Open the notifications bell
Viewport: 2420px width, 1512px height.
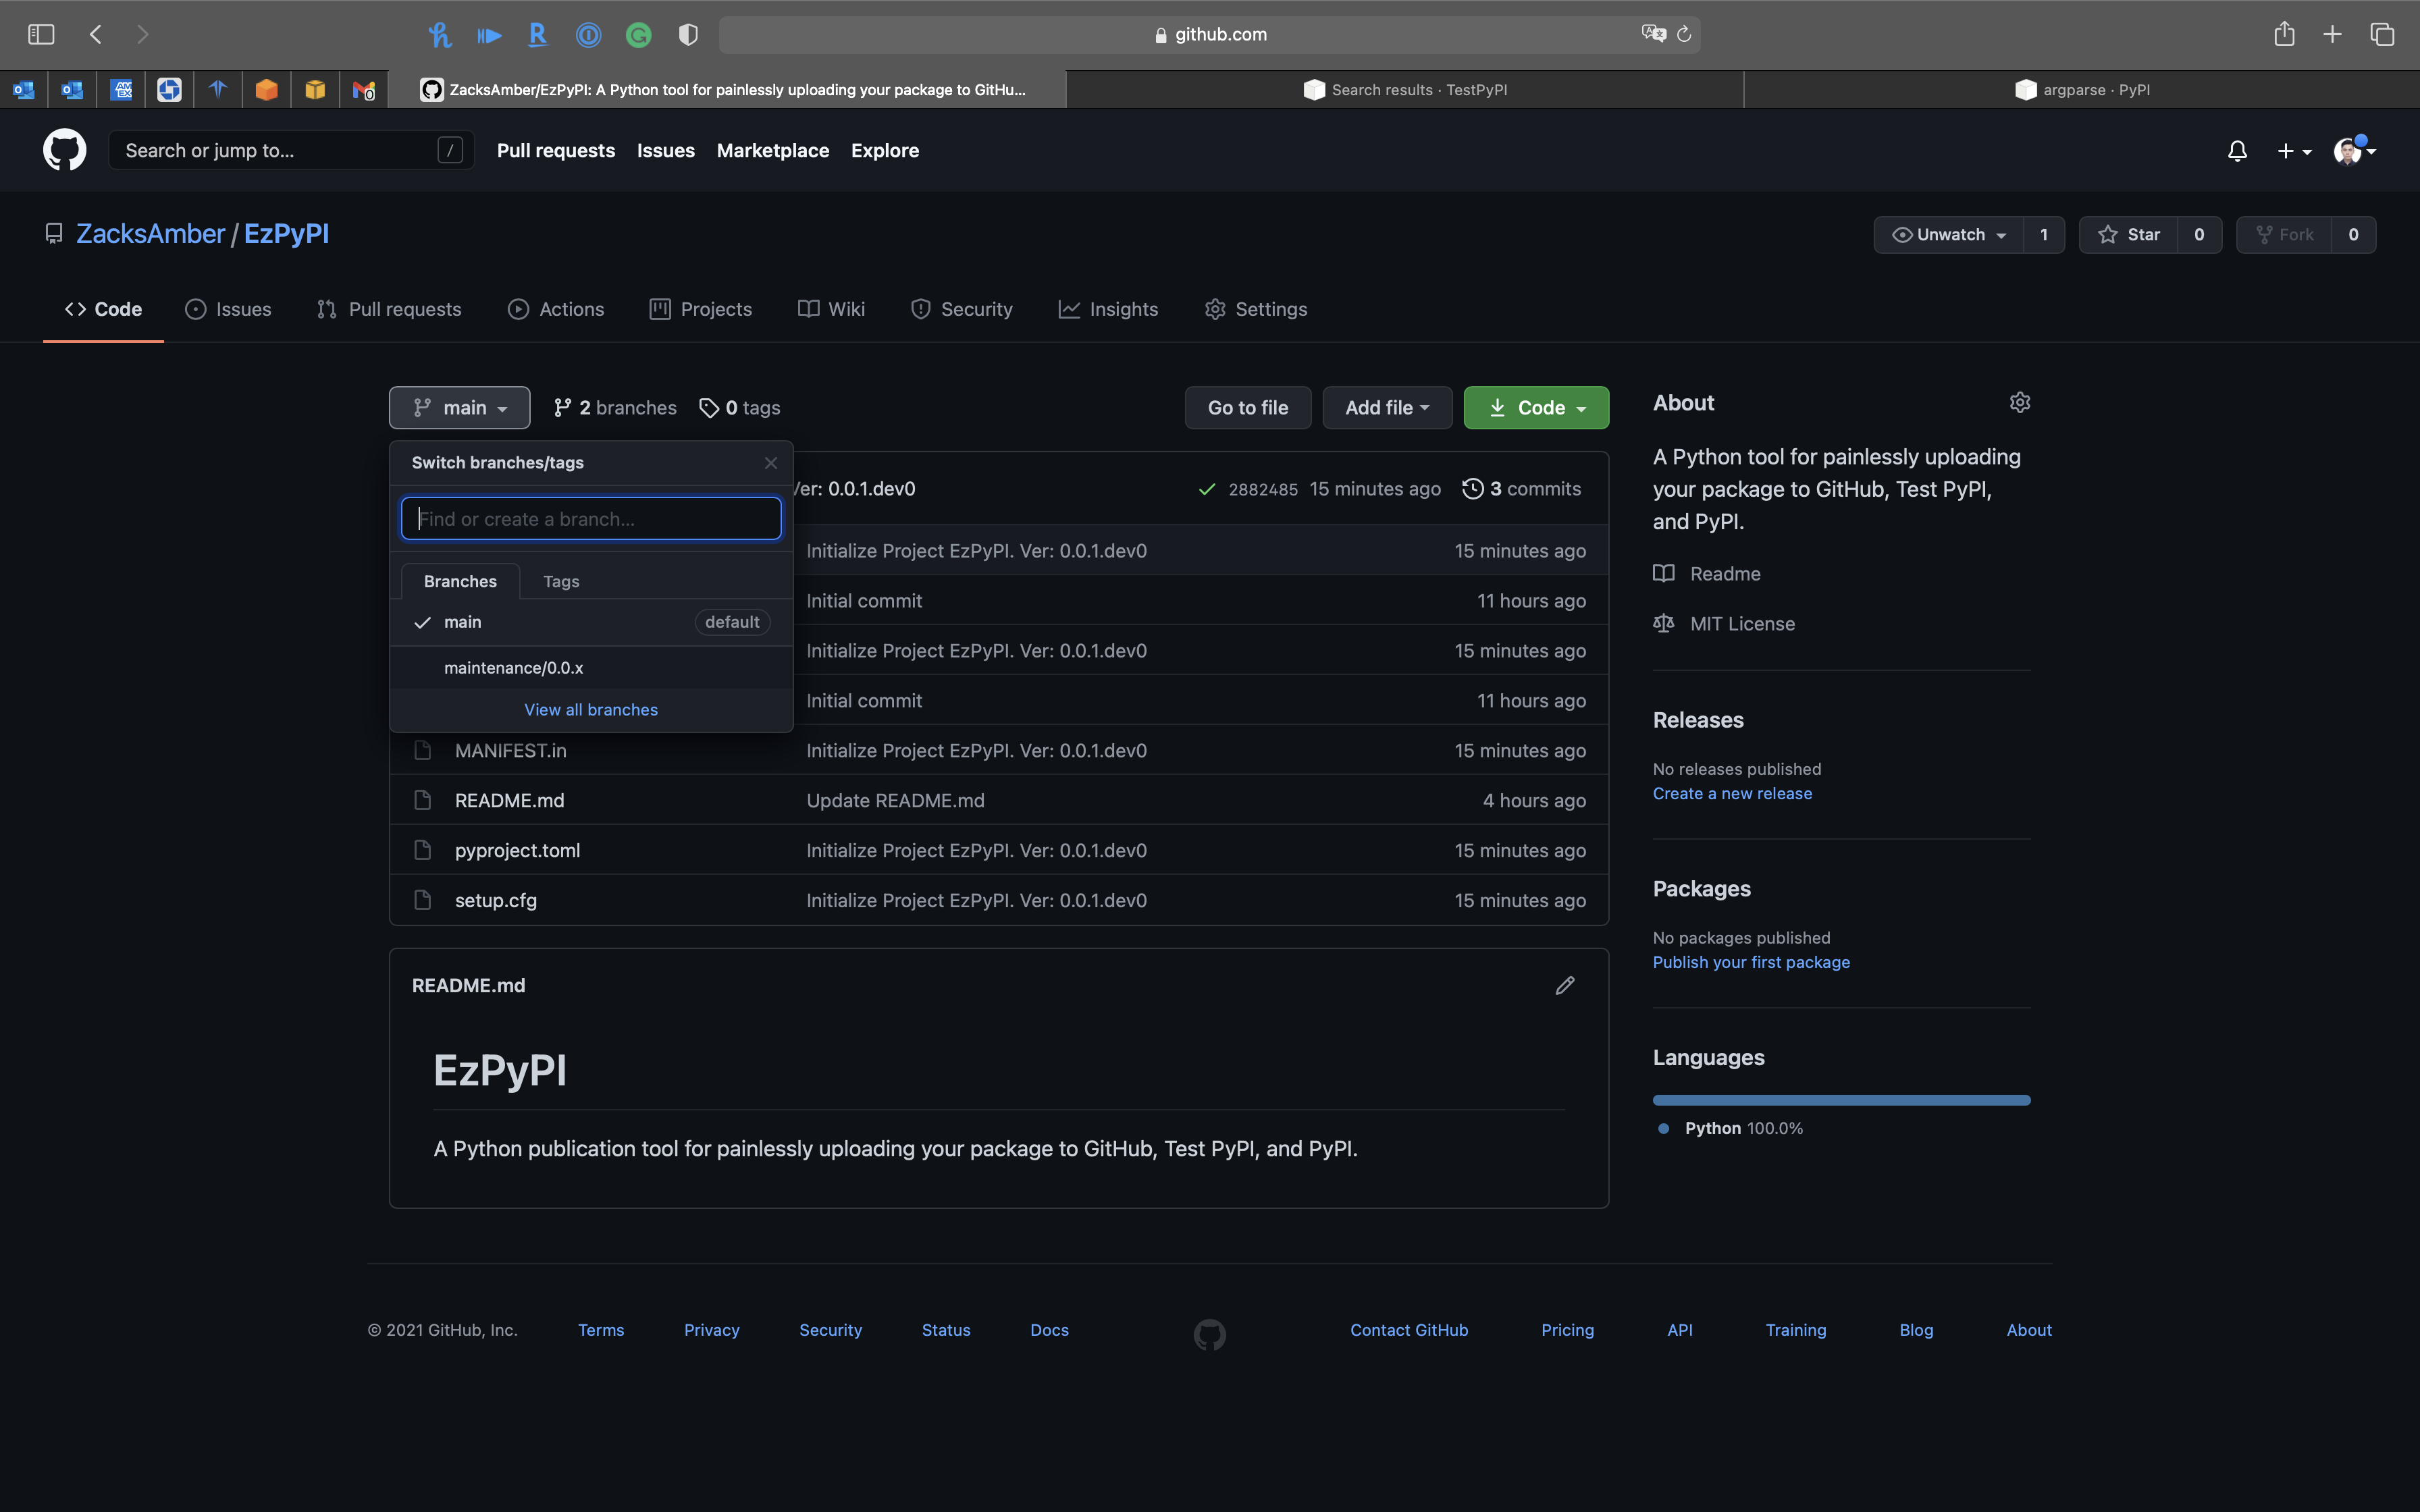pyautogui.click(x=2237, y=151)
